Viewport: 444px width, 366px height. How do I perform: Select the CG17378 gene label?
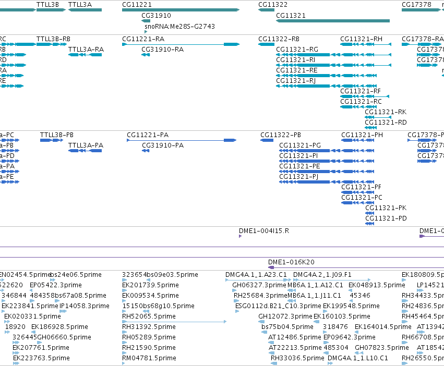[416, 5]
